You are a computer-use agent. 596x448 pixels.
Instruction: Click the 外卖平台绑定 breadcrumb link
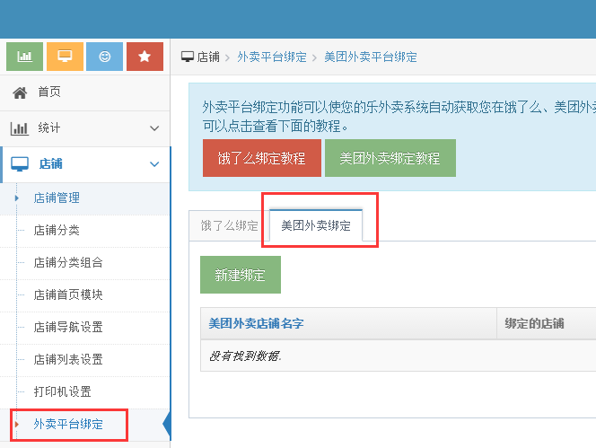pyautogui.click(x=273, y=57)
